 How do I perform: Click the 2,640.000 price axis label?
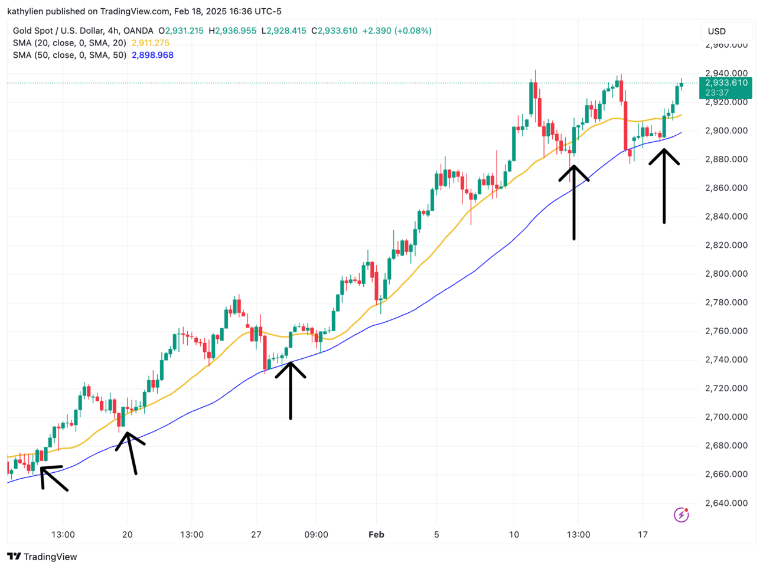click(726, 503)
